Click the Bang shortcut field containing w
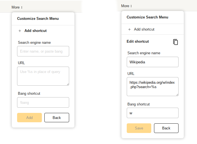 click(152, 113)
